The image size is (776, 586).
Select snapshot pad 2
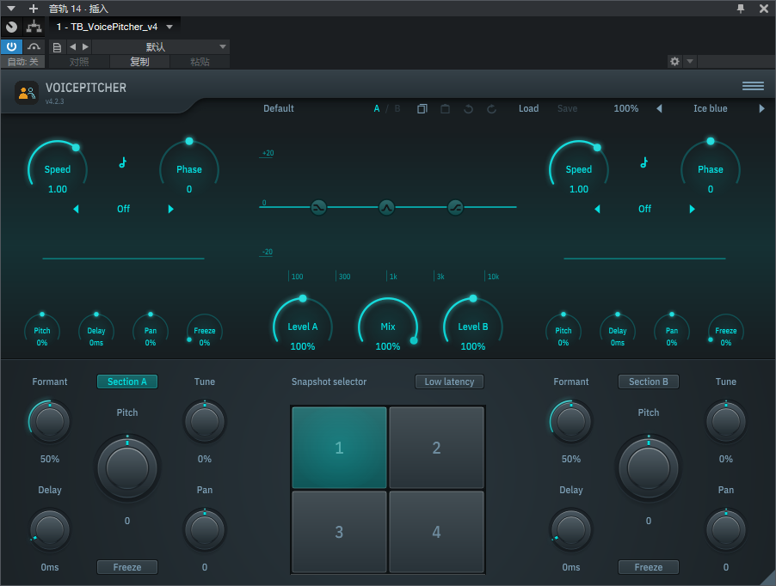click(436, 448)
